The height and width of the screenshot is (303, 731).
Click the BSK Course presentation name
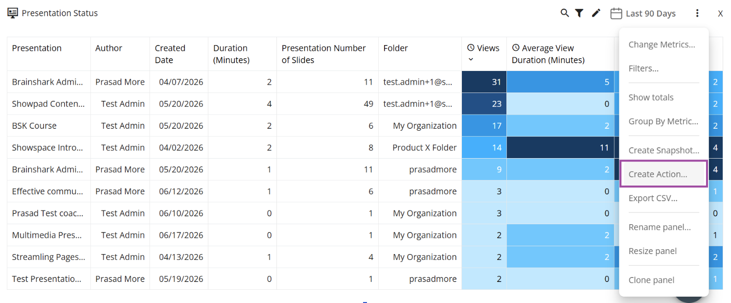(34, 126)
